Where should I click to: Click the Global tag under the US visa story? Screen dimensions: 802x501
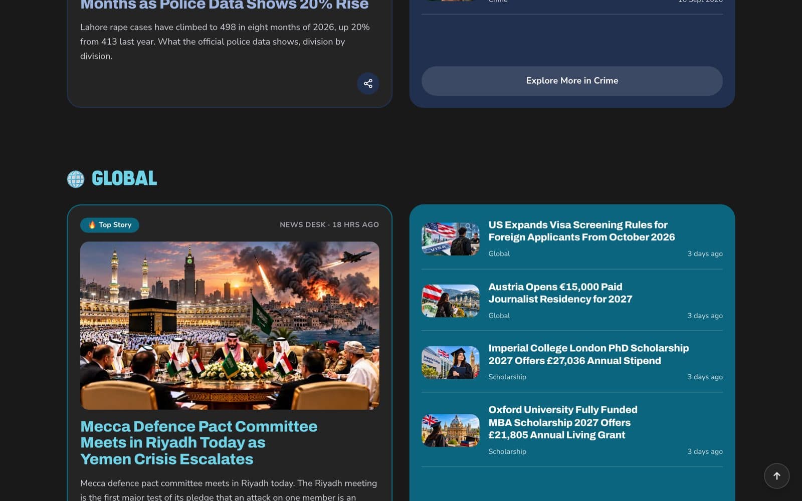tap(499, 254)
